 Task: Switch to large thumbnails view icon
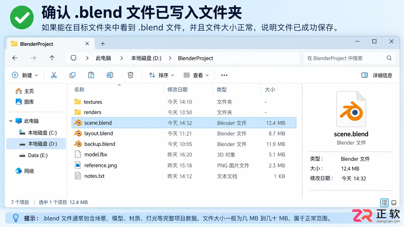coord(394,202)
